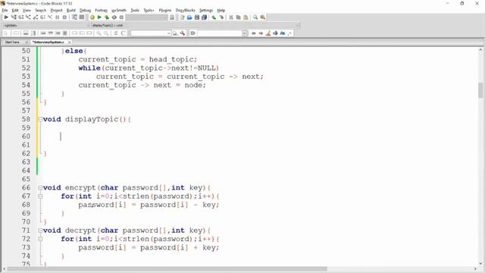Image resolution: width=485 pixels, height=273 pixels.
Task: Click the Rebuild icon
Action: pyautogui.click(x=114, y=17)
